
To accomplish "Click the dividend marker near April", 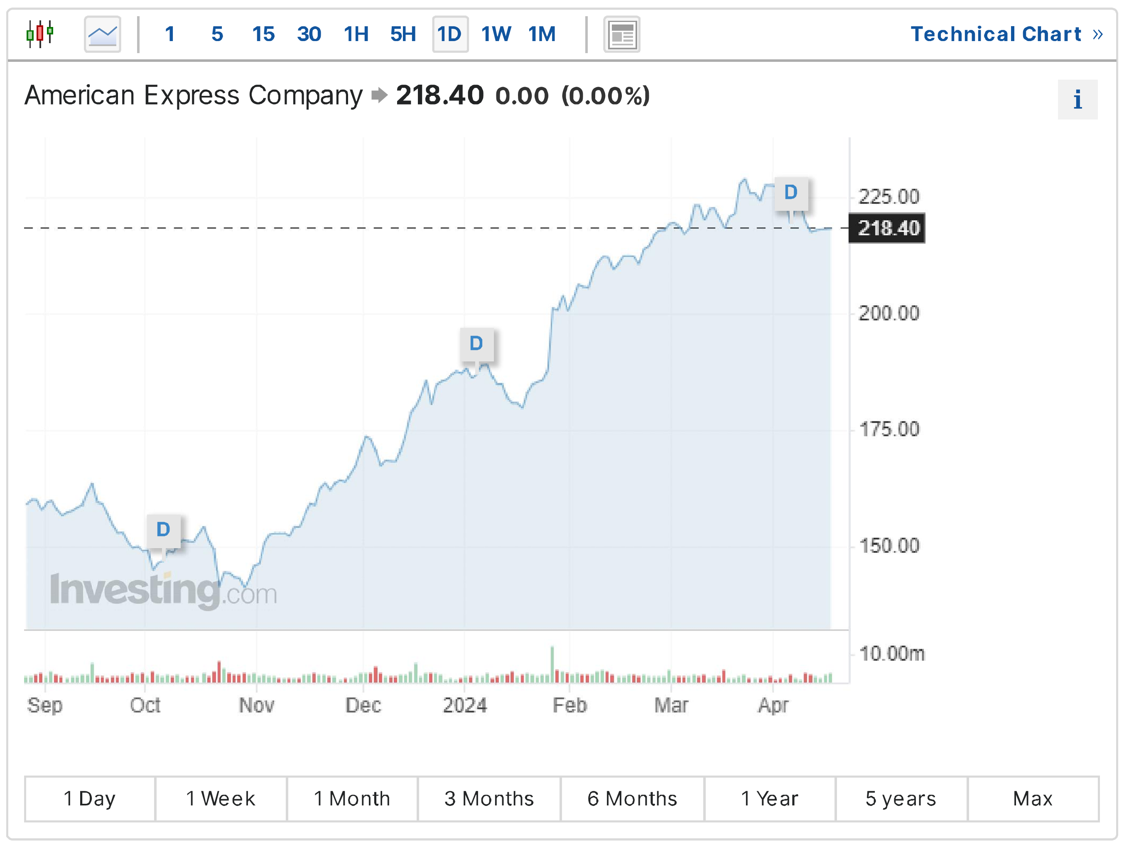I will (790, 193).
